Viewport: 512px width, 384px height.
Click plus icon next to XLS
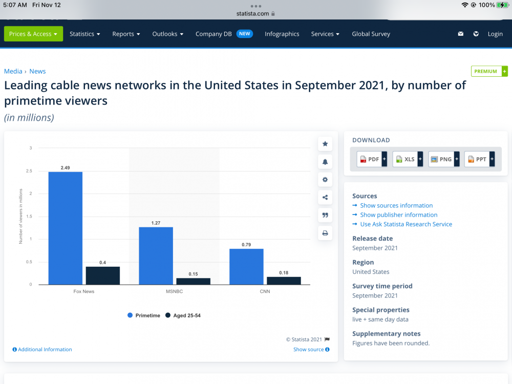[x=420, y=159]
